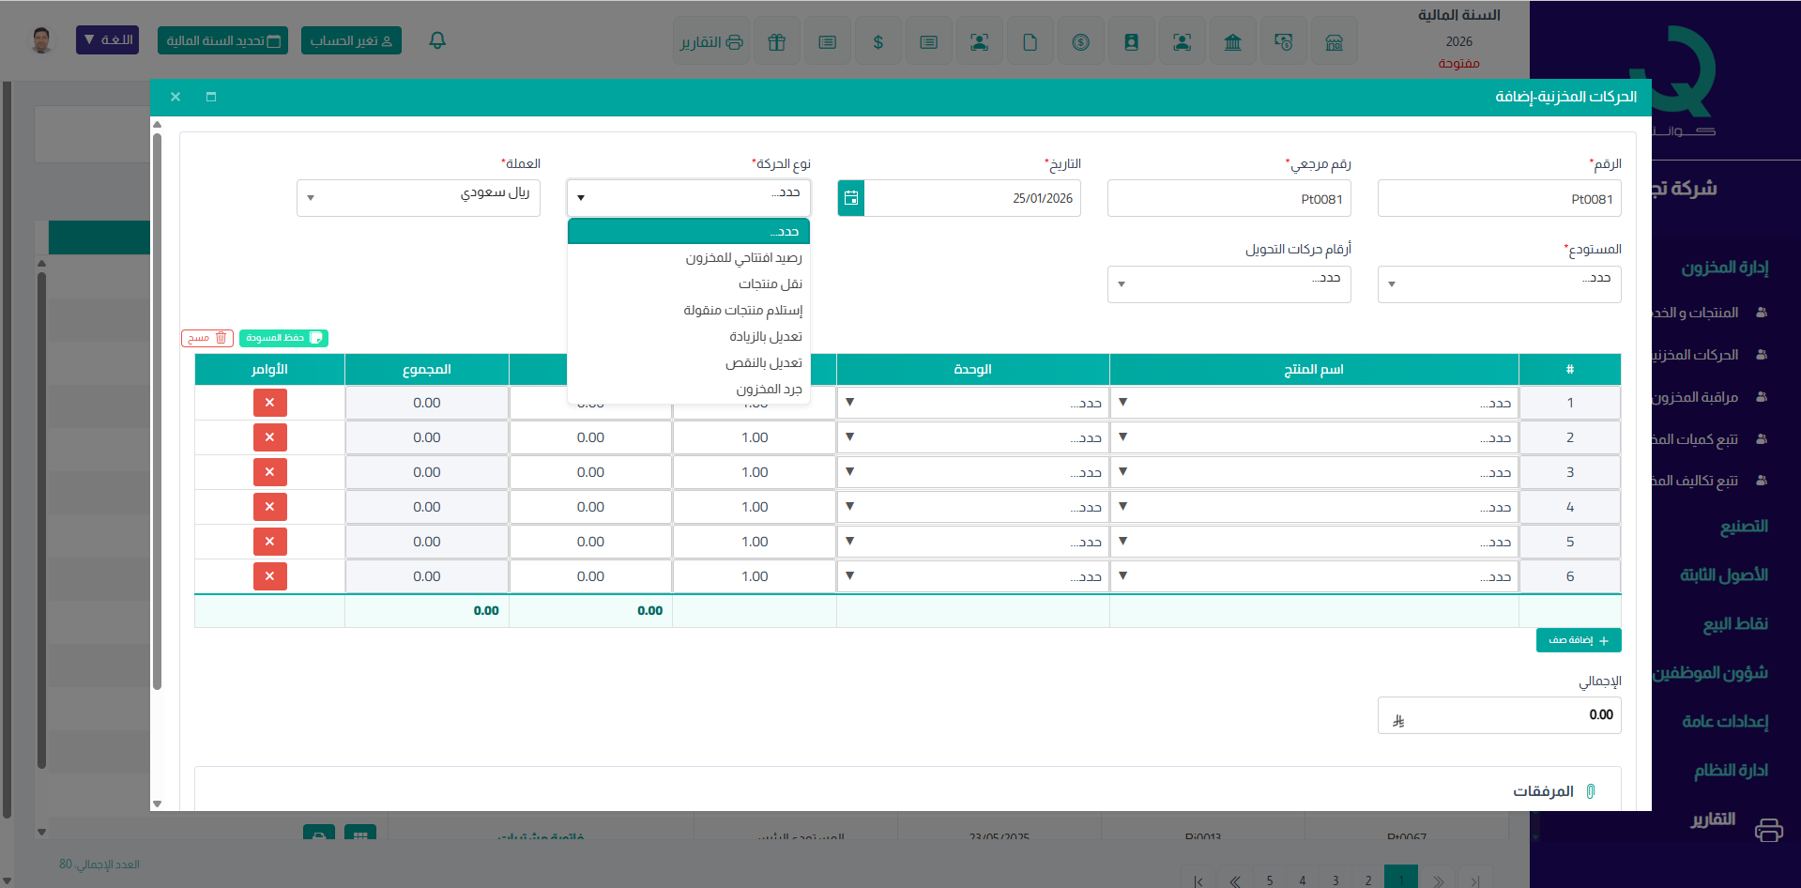Click the حفظ المسودة save draft button
1801x888 pixels.
click(283, 338)
